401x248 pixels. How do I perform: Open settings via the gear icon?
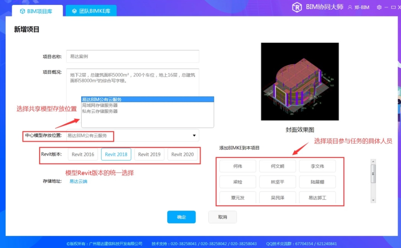(x=379, y=7)
